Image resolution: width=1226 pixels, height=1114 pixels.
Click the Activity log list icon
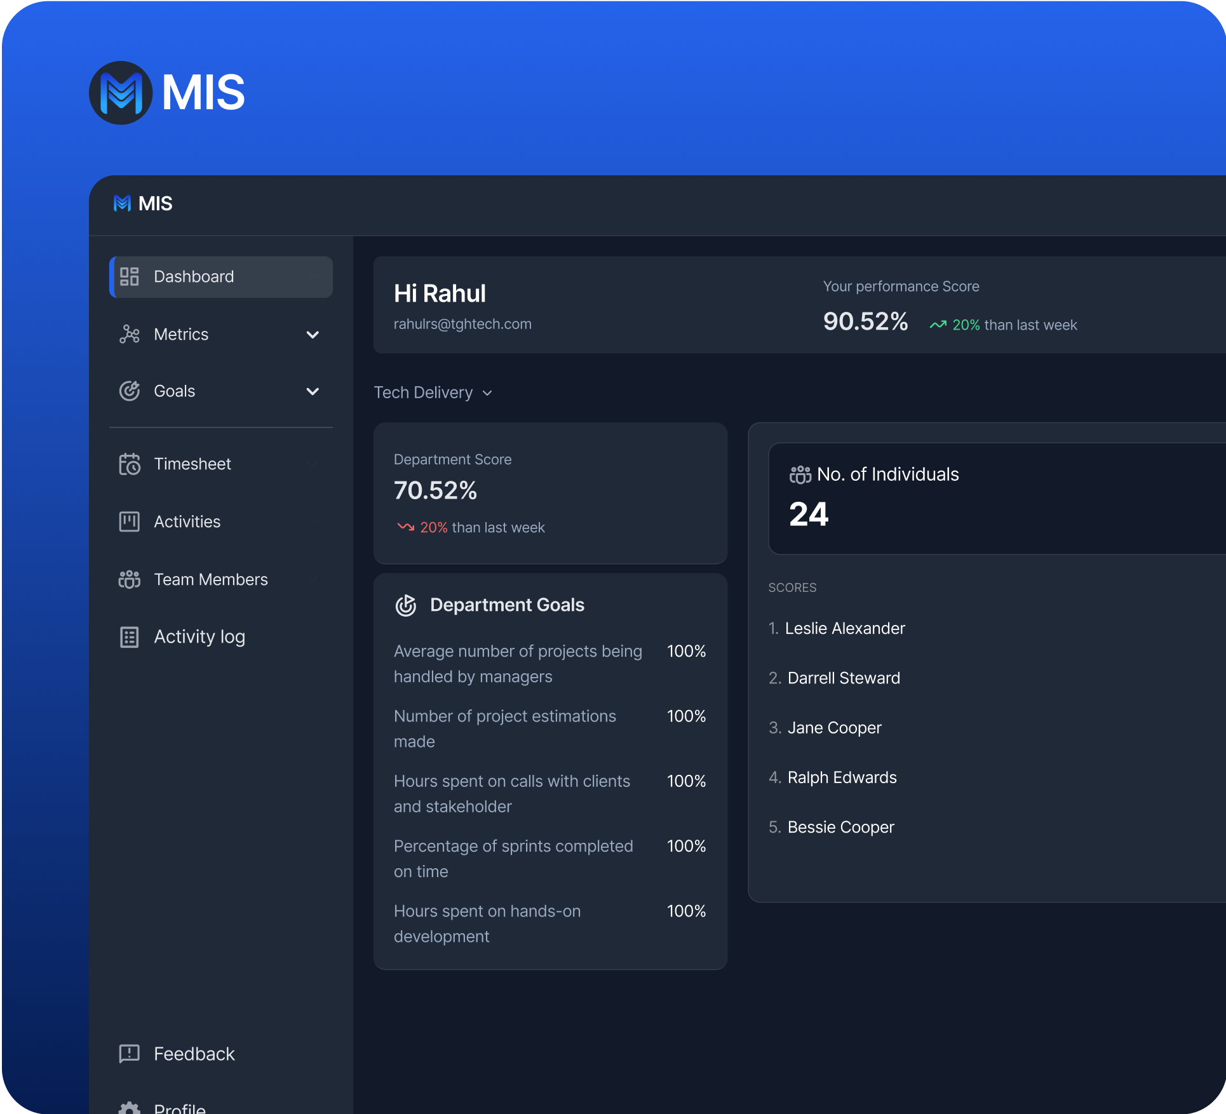[130, 637]
